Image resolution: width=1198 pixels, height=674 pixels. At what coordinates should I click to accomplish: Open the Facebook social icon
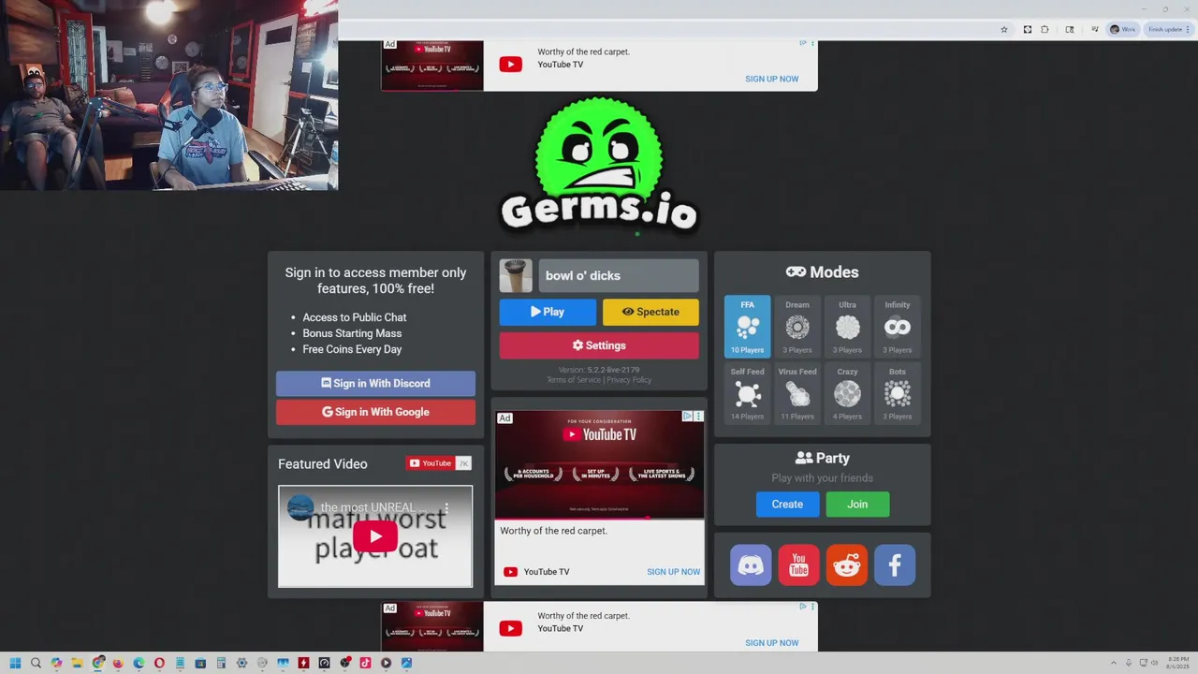[x=895, y=565]
